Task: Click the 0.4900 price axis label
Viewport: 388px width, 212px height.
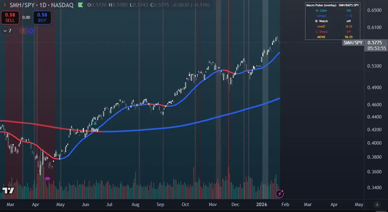Action: [374, 88]
